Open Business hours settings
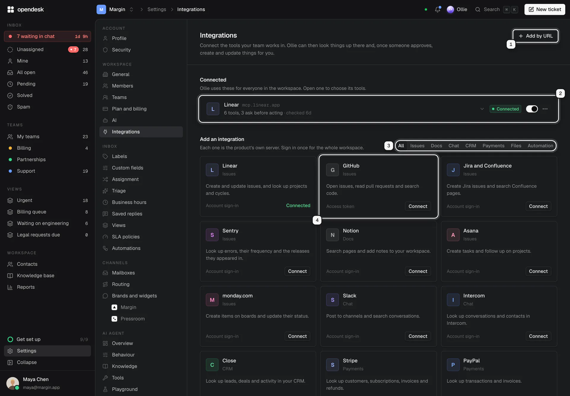The height and width of the screenshot is (396, 570). tap(141, 202)
